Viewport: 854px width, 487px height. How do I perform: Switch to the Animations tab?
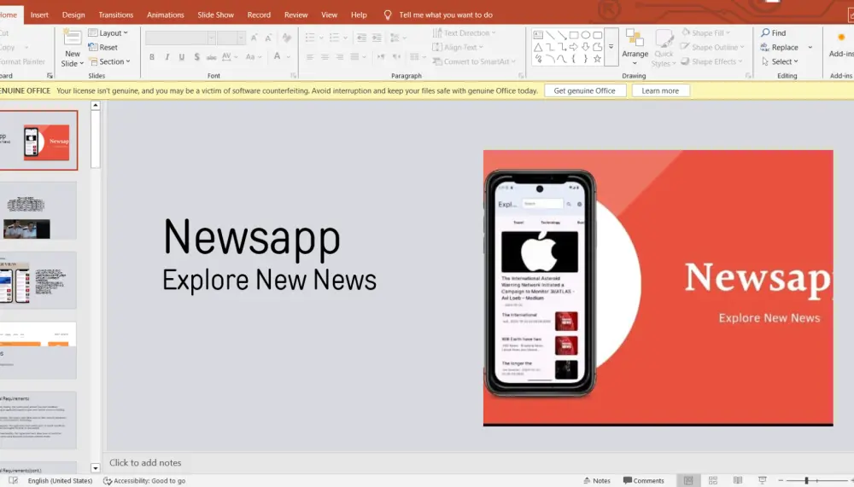165,14
